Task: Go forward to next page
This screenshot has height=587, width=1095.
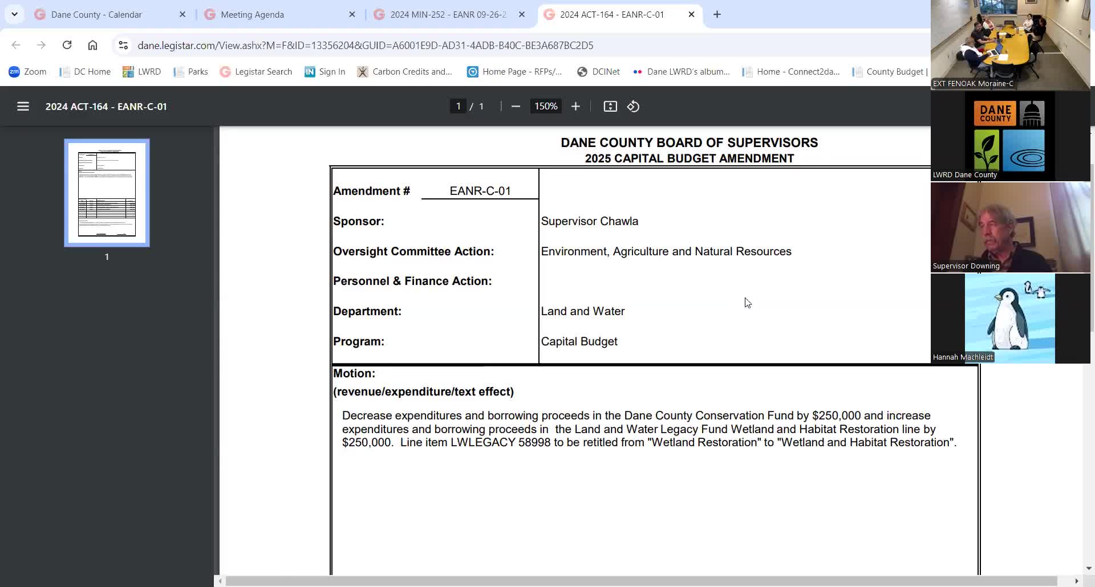Action: 41,45
